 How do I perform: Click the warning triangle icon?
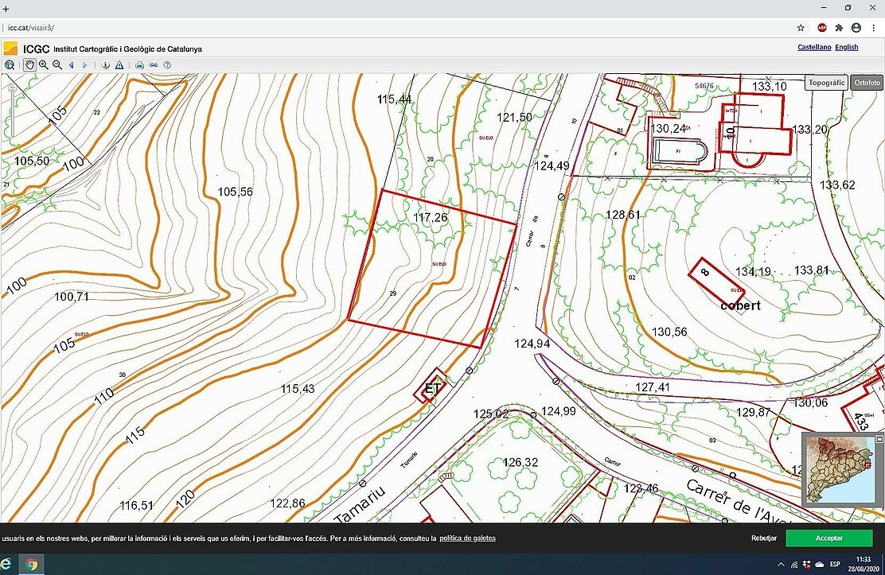[x=119, y=65]
